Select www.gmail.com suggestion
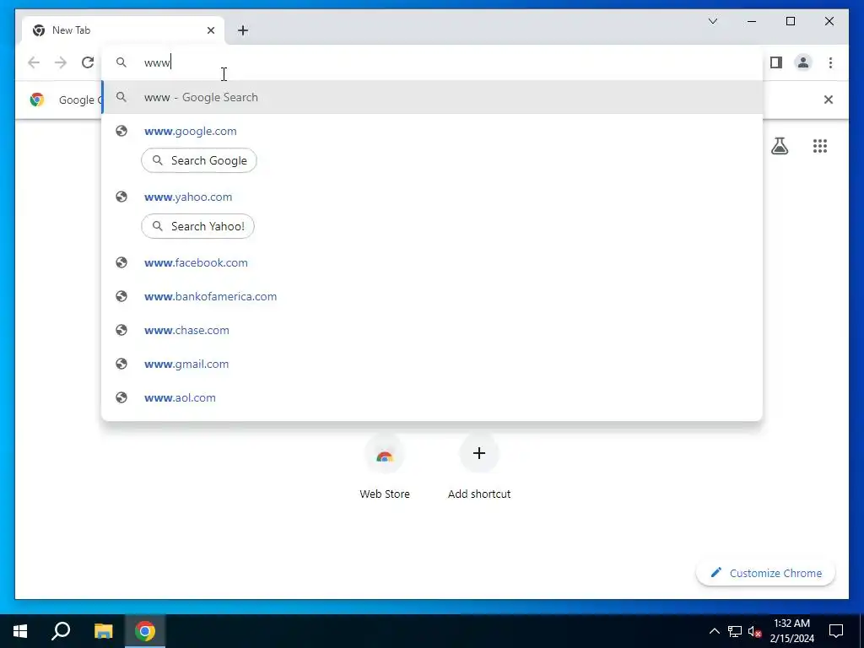Screen dimensions: 864x648 click(433, 364)
